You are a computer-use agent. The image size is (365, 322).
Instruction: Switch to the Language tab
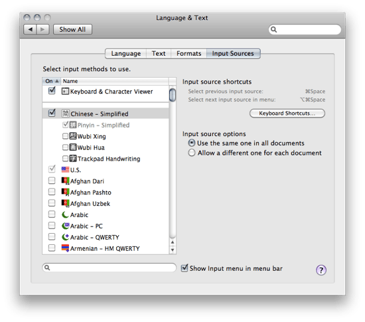125,54
